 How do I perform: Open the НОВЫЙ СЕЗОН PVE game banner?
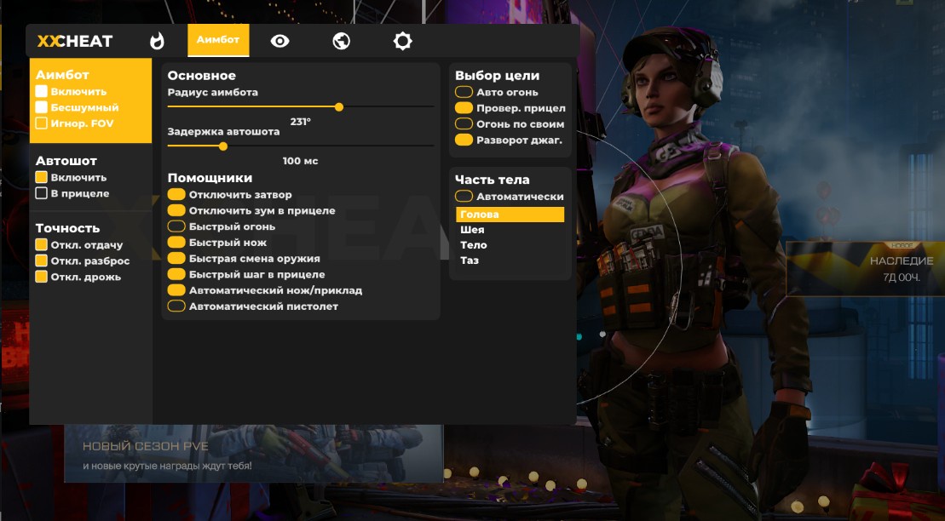click(254, 454)
